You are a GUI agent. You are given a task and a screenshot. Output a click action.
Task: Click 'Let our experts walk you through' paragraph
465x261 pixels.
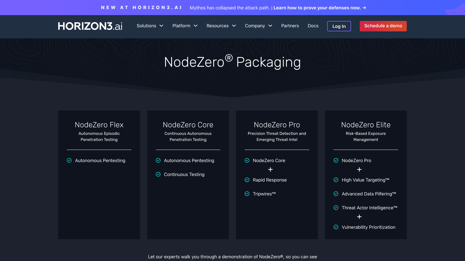(233, 257)
